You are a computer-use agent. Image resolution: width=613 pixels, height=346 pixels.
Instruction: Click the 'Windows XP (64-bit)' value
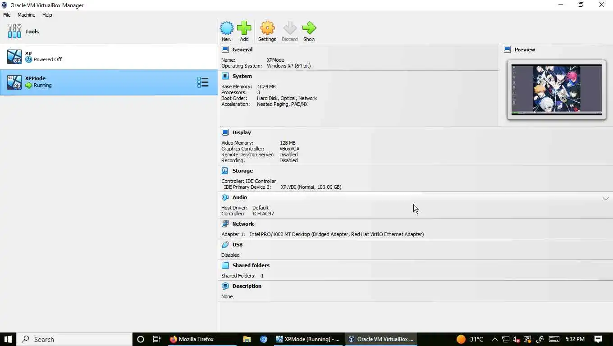(288, 66)
